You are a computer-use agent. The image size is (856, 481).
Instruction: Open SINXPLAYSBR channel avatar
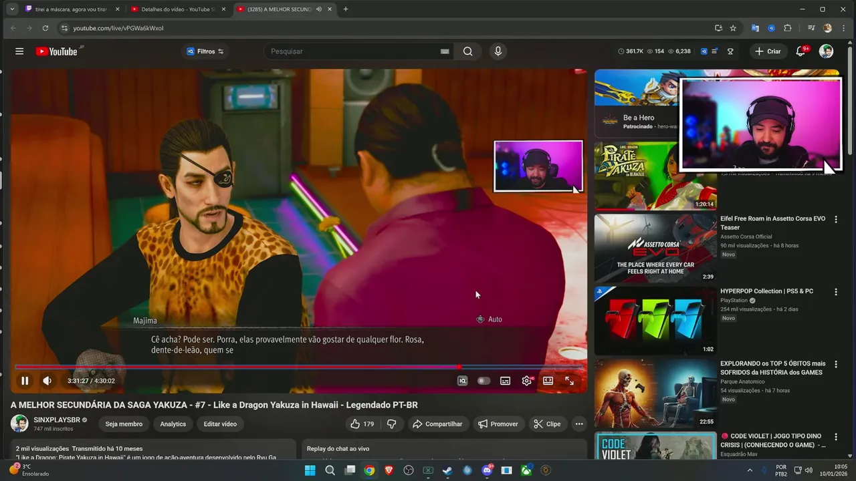click(x=19, y=424)
